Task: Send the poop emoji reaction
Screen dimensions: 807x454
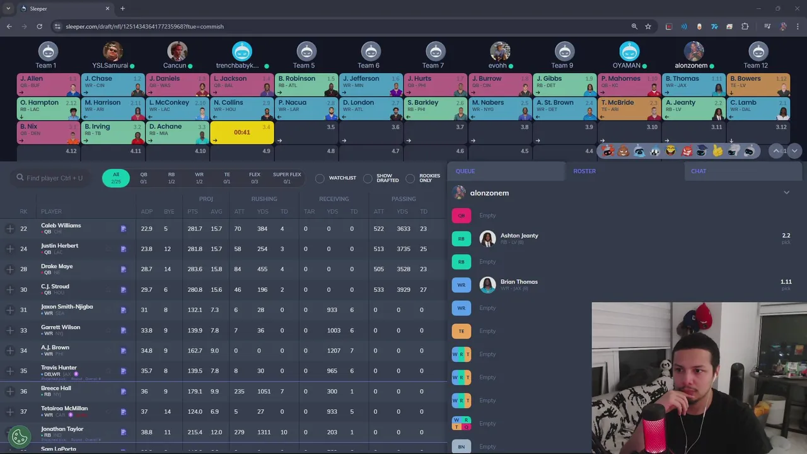Action: coord(624,151)
